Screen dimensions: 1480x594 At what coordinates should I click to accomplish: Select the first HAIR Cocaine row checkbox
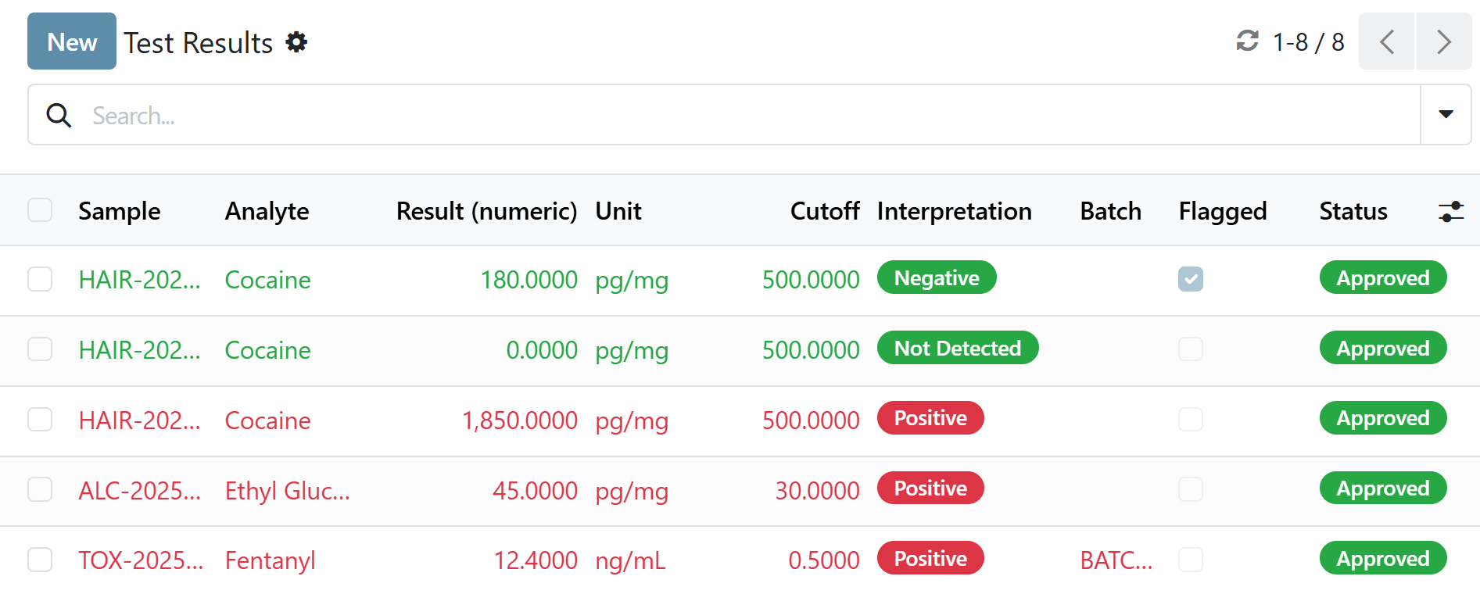pyautogui.click(x=40, y=279)
